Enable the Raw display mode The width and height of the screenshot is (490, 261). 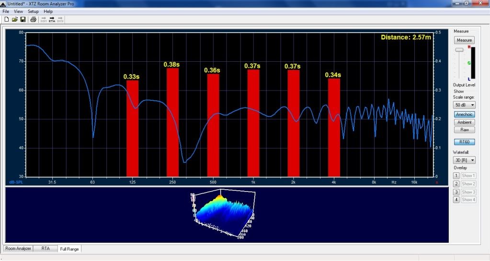[464, 130]
